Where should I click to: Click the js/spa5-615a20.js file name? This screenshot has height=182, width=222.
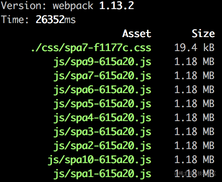(102, 104)
